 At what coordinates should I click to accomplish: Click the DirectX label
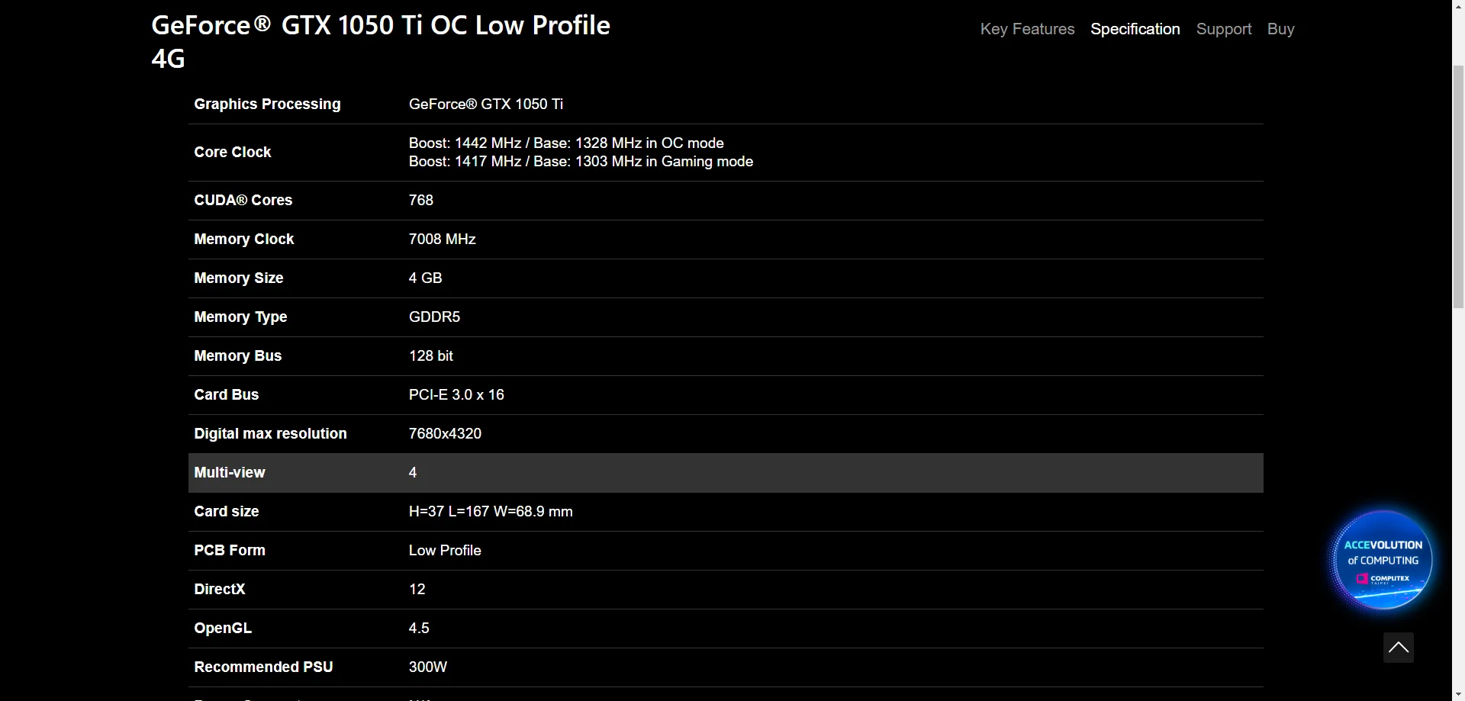(220, 589)
